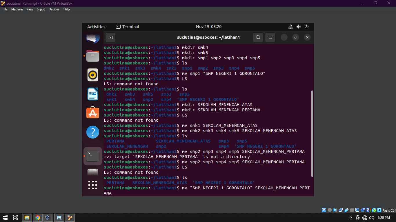Click the first 'LS: command not found' line
Screen dimensions: 396x222
(131, 84)
